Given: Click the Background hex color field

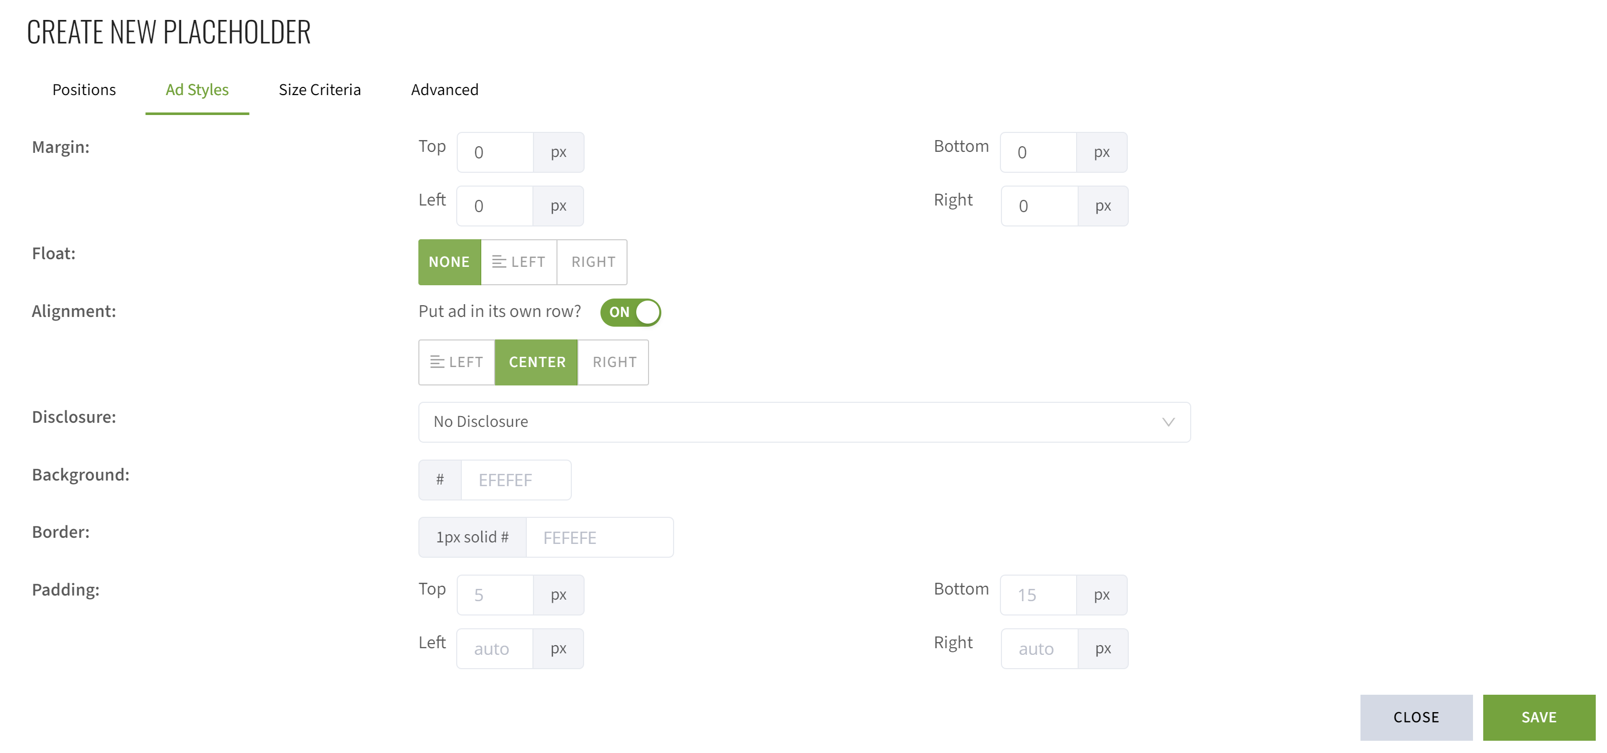Looking at the screenshot, I should 515,480.
